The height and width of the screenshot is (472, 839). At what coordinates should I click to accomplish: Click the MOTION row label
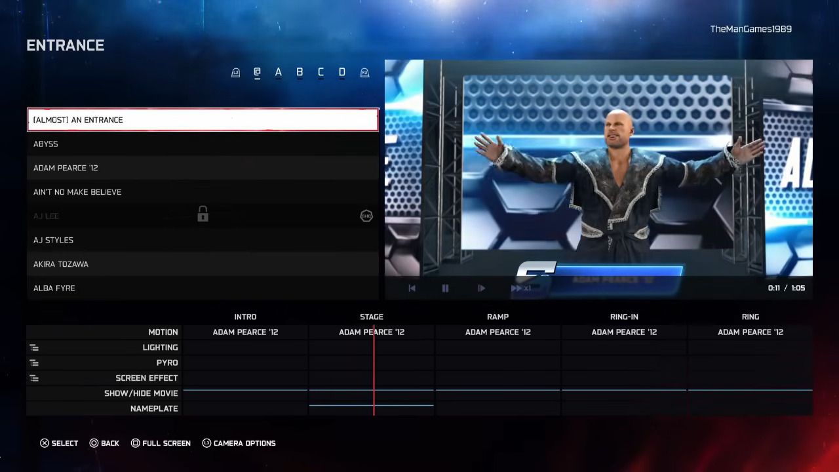(163, 332)
